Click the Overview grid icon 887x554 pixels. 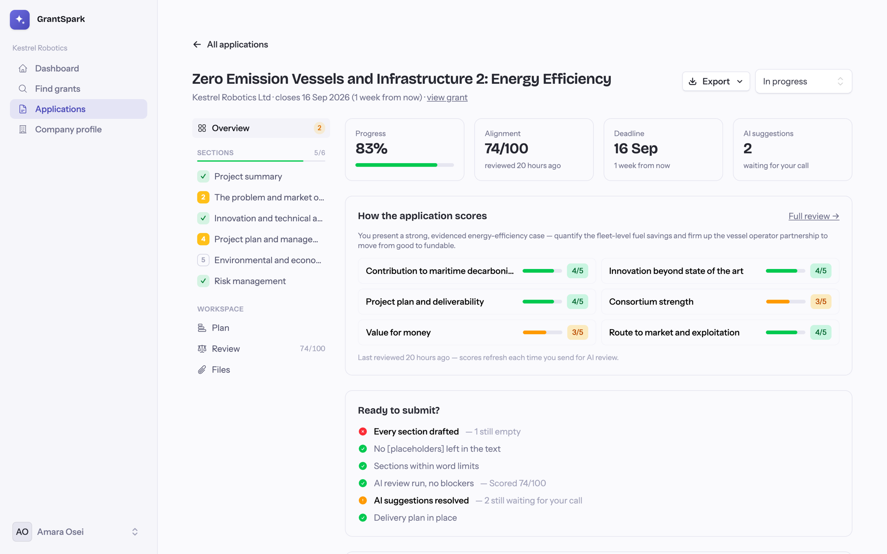click(x=202, y=128)
